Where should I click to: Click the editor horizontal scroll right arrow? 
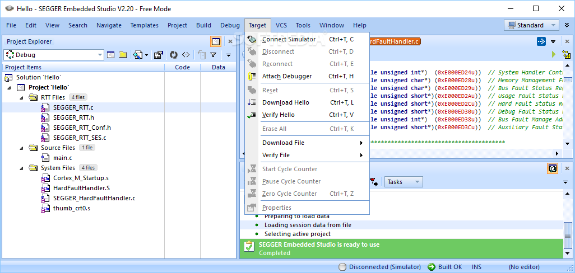coord(558,154)
